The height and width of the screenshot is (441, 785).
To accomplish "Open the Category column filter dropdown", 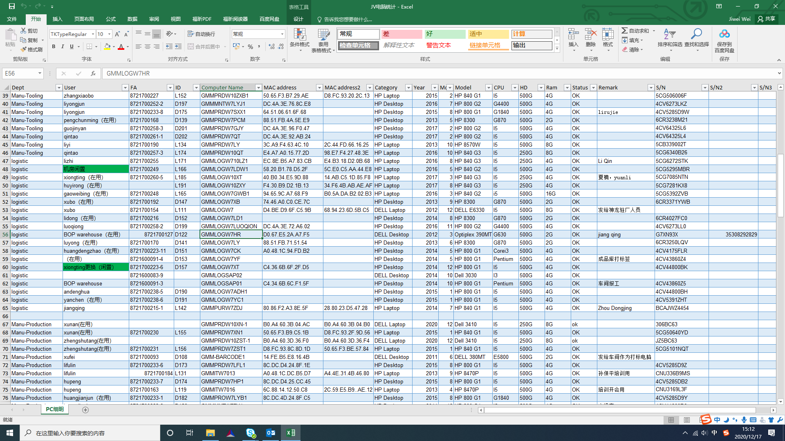I will [x=408, y=87].
